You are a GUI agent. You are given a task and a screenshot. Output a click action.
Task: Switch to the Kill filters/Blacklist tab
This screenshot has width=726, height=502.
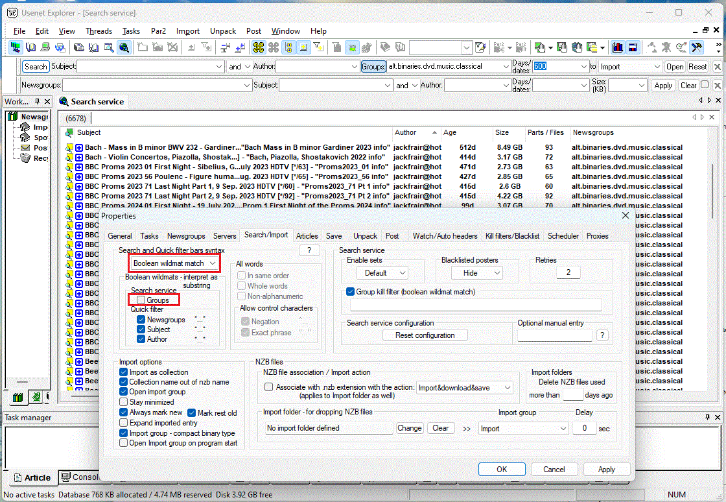[512, 236]
